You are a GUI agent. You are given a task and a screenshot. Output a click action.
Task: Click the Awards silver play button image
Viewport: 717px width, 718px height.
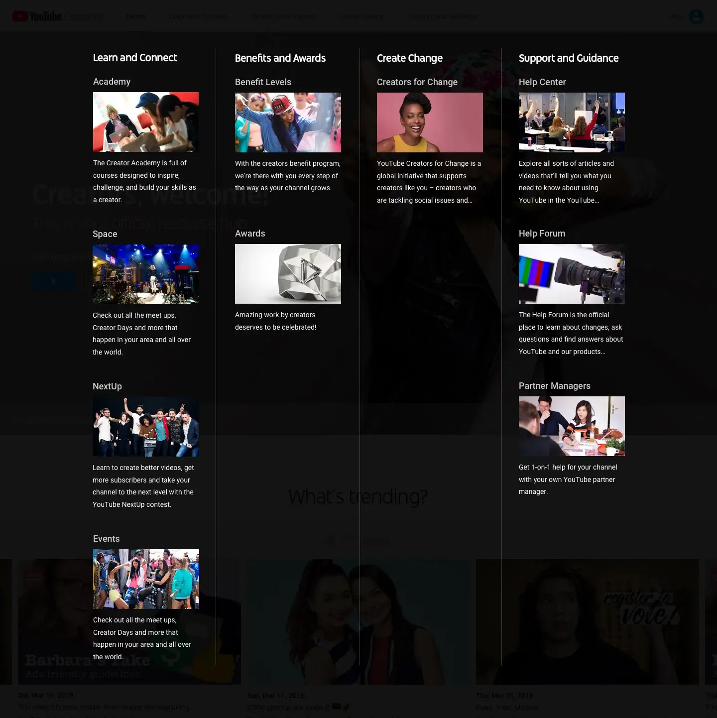[x=288, y=273]
